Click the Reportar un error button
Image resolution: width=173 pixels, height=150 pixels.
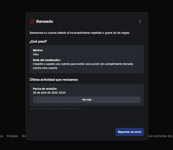coord(130,132)
